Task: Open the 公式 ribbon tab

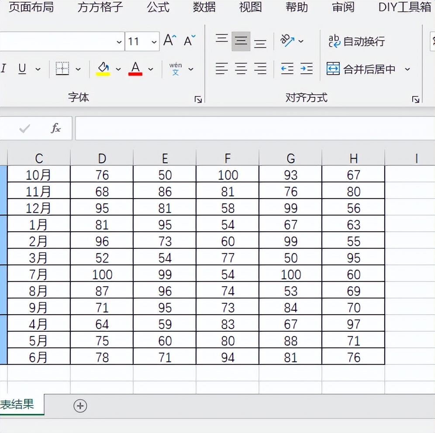Action: pyautogui.click(x=158, y=7)
